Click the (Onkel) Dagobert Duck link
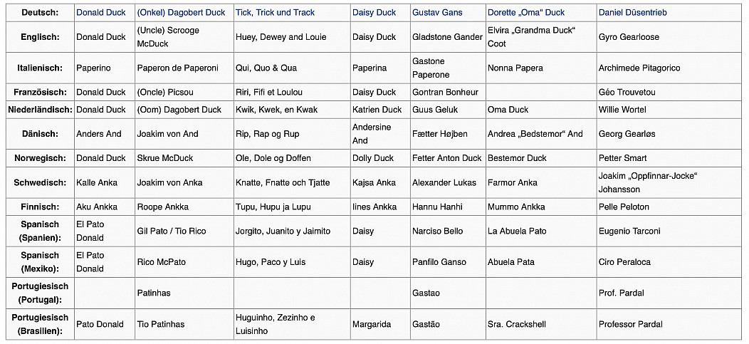749x344 pixels. pos(181,13)
